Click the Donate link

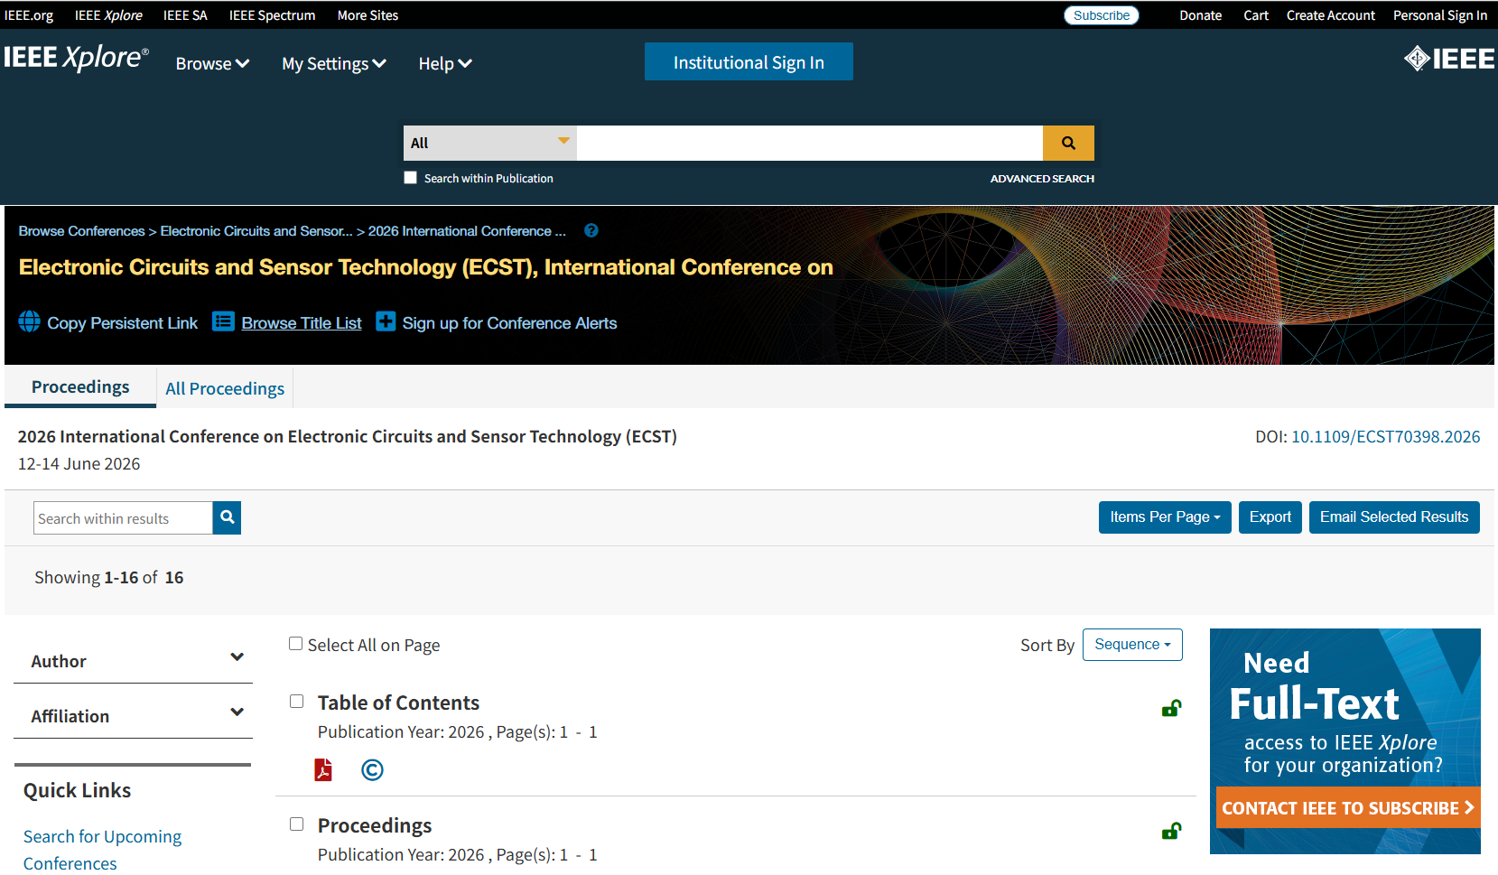(x=1201, y=15)
